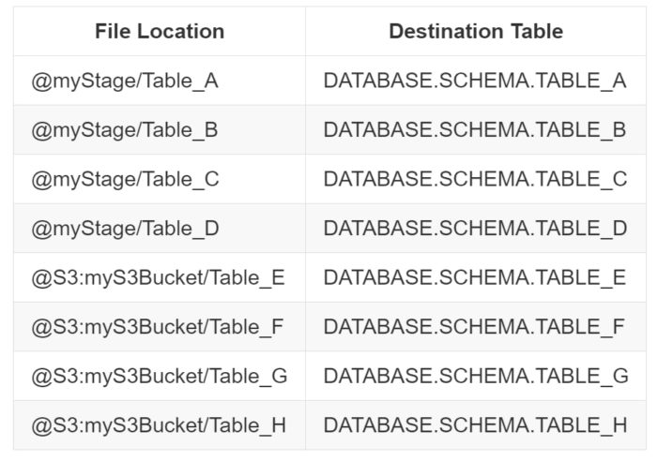The image size is (657, 461).
Task: Select the @myStage/Table_D cell
Action: point(160,229)
